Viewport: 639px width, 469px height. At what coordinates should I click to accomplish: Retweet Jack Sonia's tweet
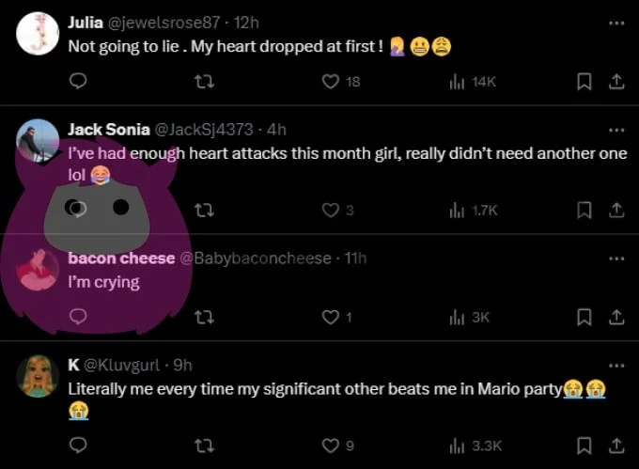click(204, 211)
